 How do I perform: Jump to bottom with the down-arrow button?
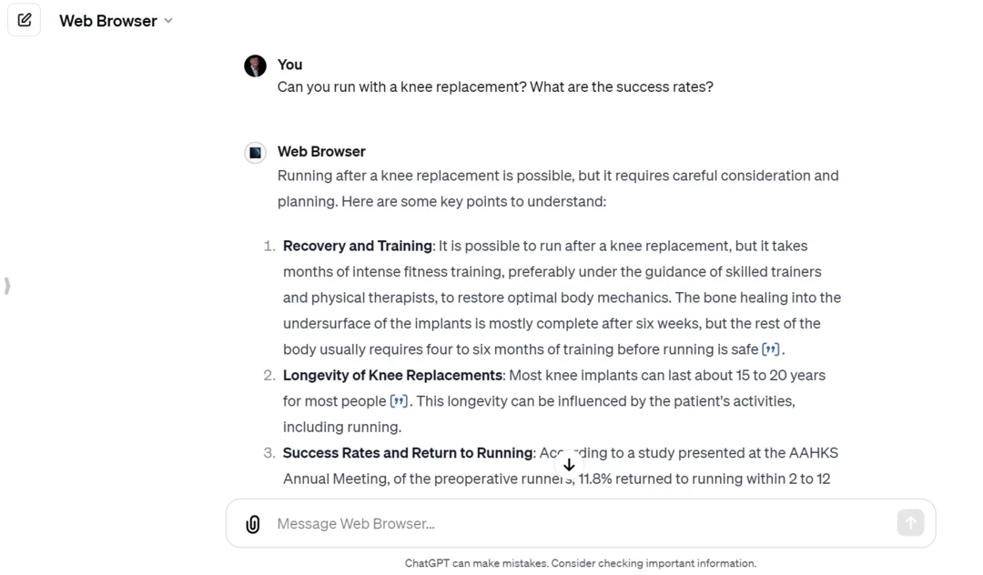coord(569,465)
